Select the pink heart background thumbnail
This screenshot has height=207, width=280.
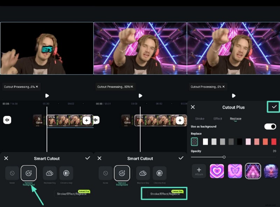(217, 171)
